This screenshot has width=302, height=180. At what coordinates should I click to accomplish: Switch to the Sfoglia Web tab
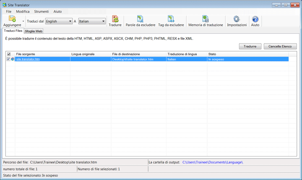(34, 31)
